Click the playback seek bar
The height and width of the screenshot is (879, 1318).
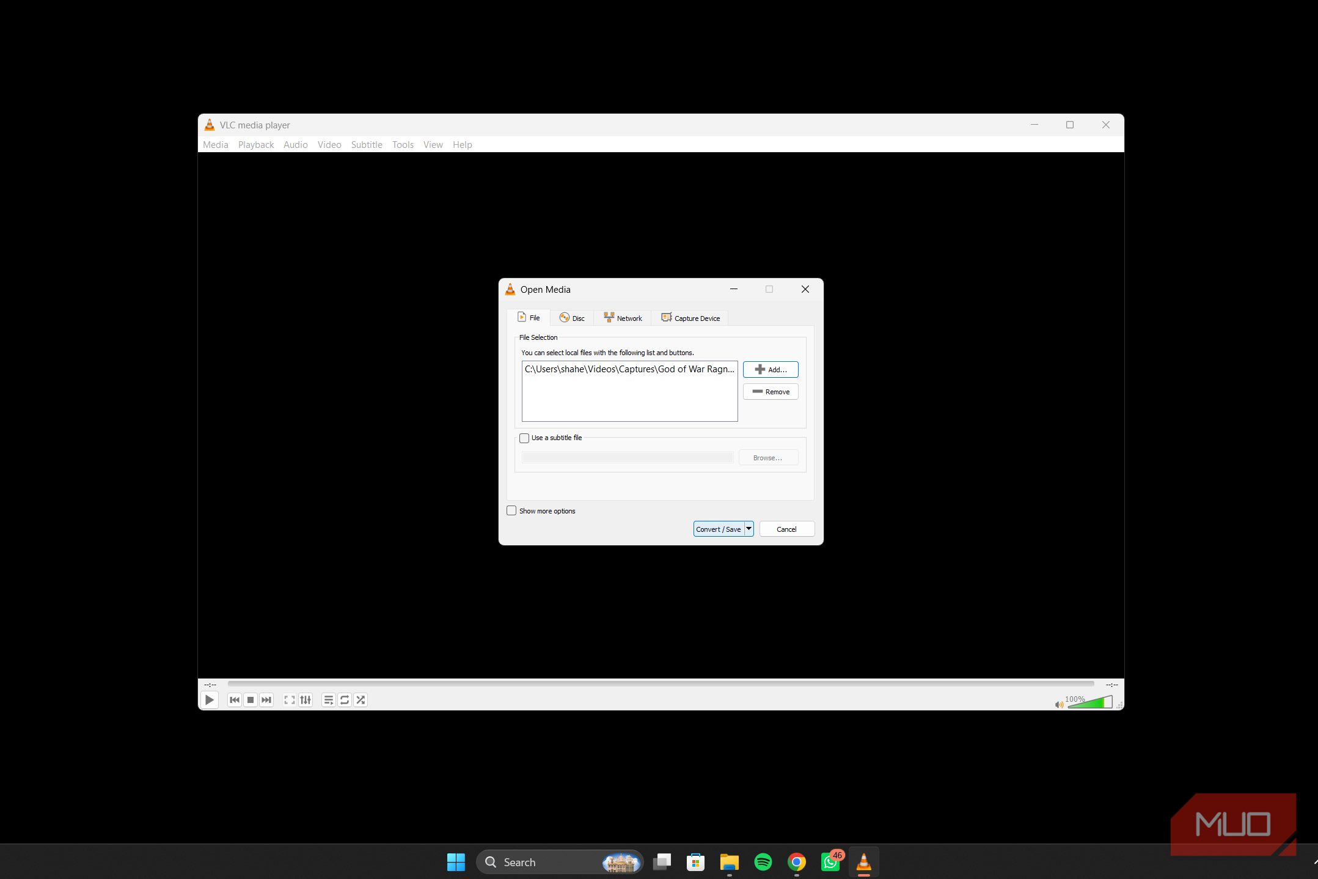click(x=661, y=684)
